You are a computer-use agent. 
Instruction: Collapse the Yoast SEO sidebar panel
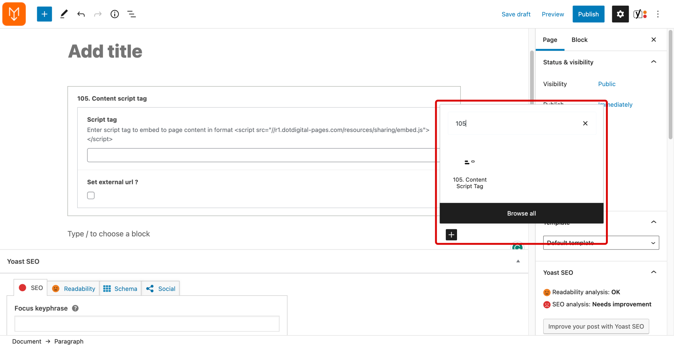point(653,272)
